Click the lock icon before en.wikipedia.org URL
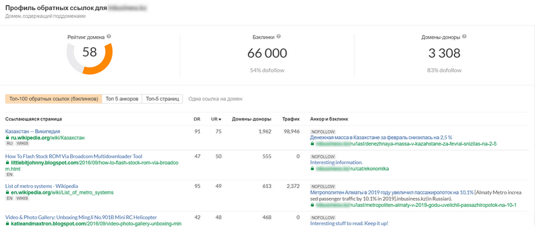 tap(7, 193)
